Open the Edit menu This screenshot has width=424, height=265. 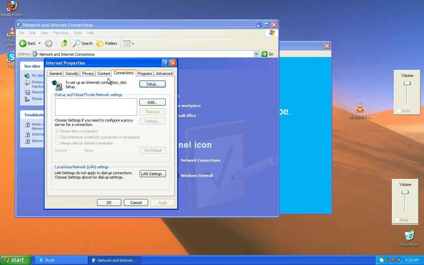click(x=32, y=33)
